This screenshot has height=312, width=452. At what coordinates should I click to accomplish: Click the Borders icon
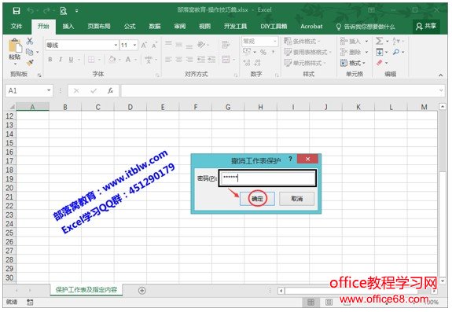[x=91, y=60]
